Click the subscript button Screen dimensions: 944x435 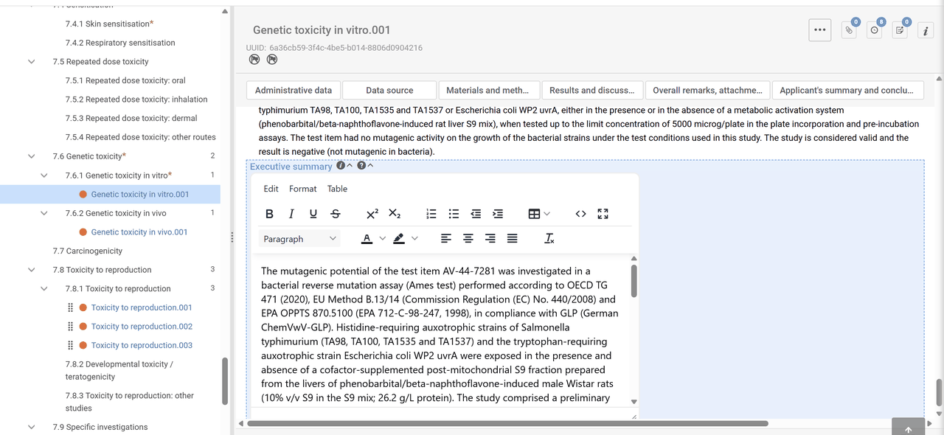(x=395, y=214)
